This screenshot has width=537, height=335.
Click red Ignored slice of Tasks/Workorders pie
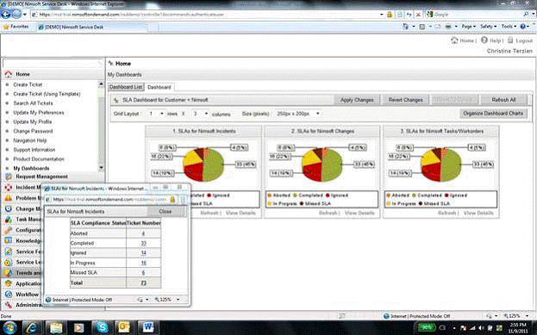[432, 172]
